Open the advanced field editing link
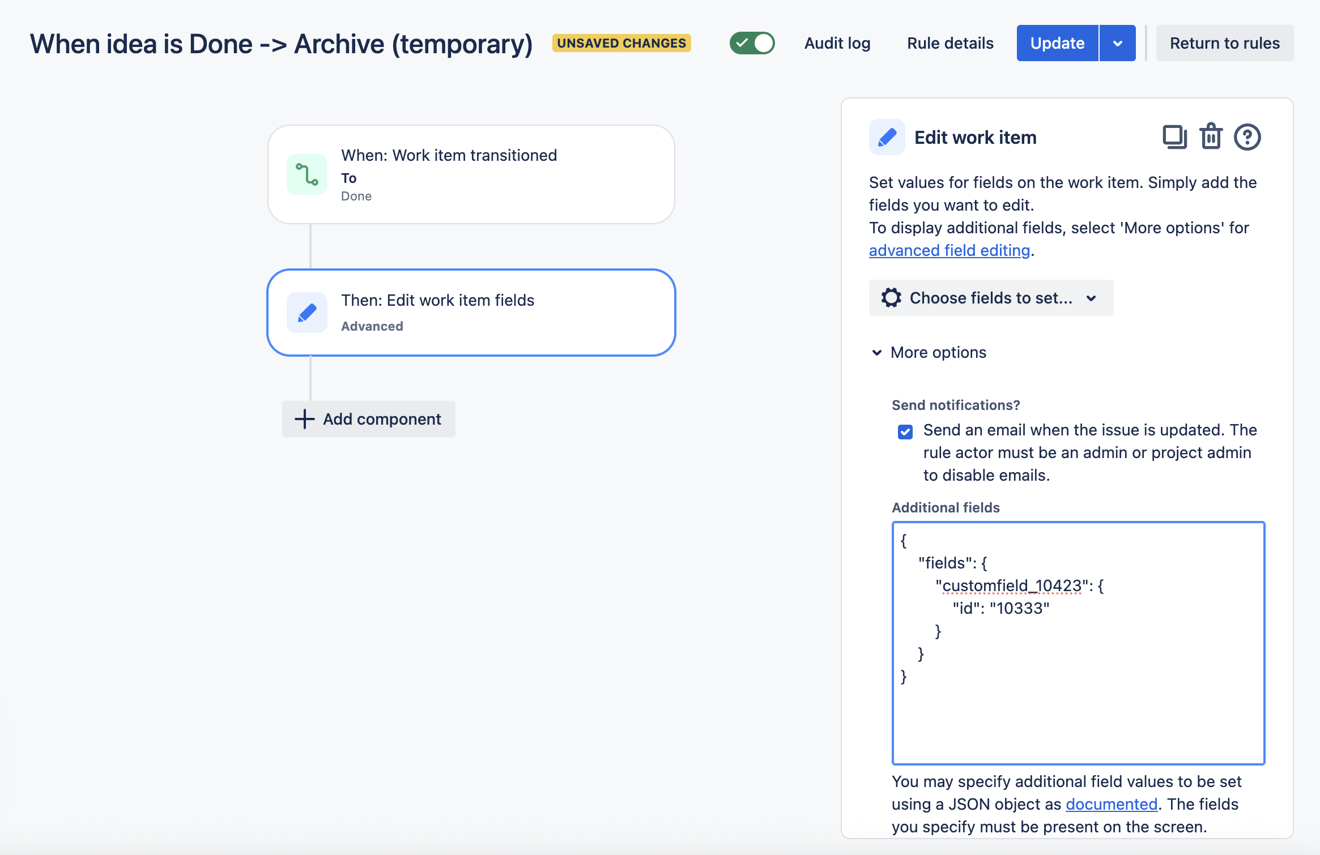This screenshot has height=855, width=1320. tap(949, 250)
